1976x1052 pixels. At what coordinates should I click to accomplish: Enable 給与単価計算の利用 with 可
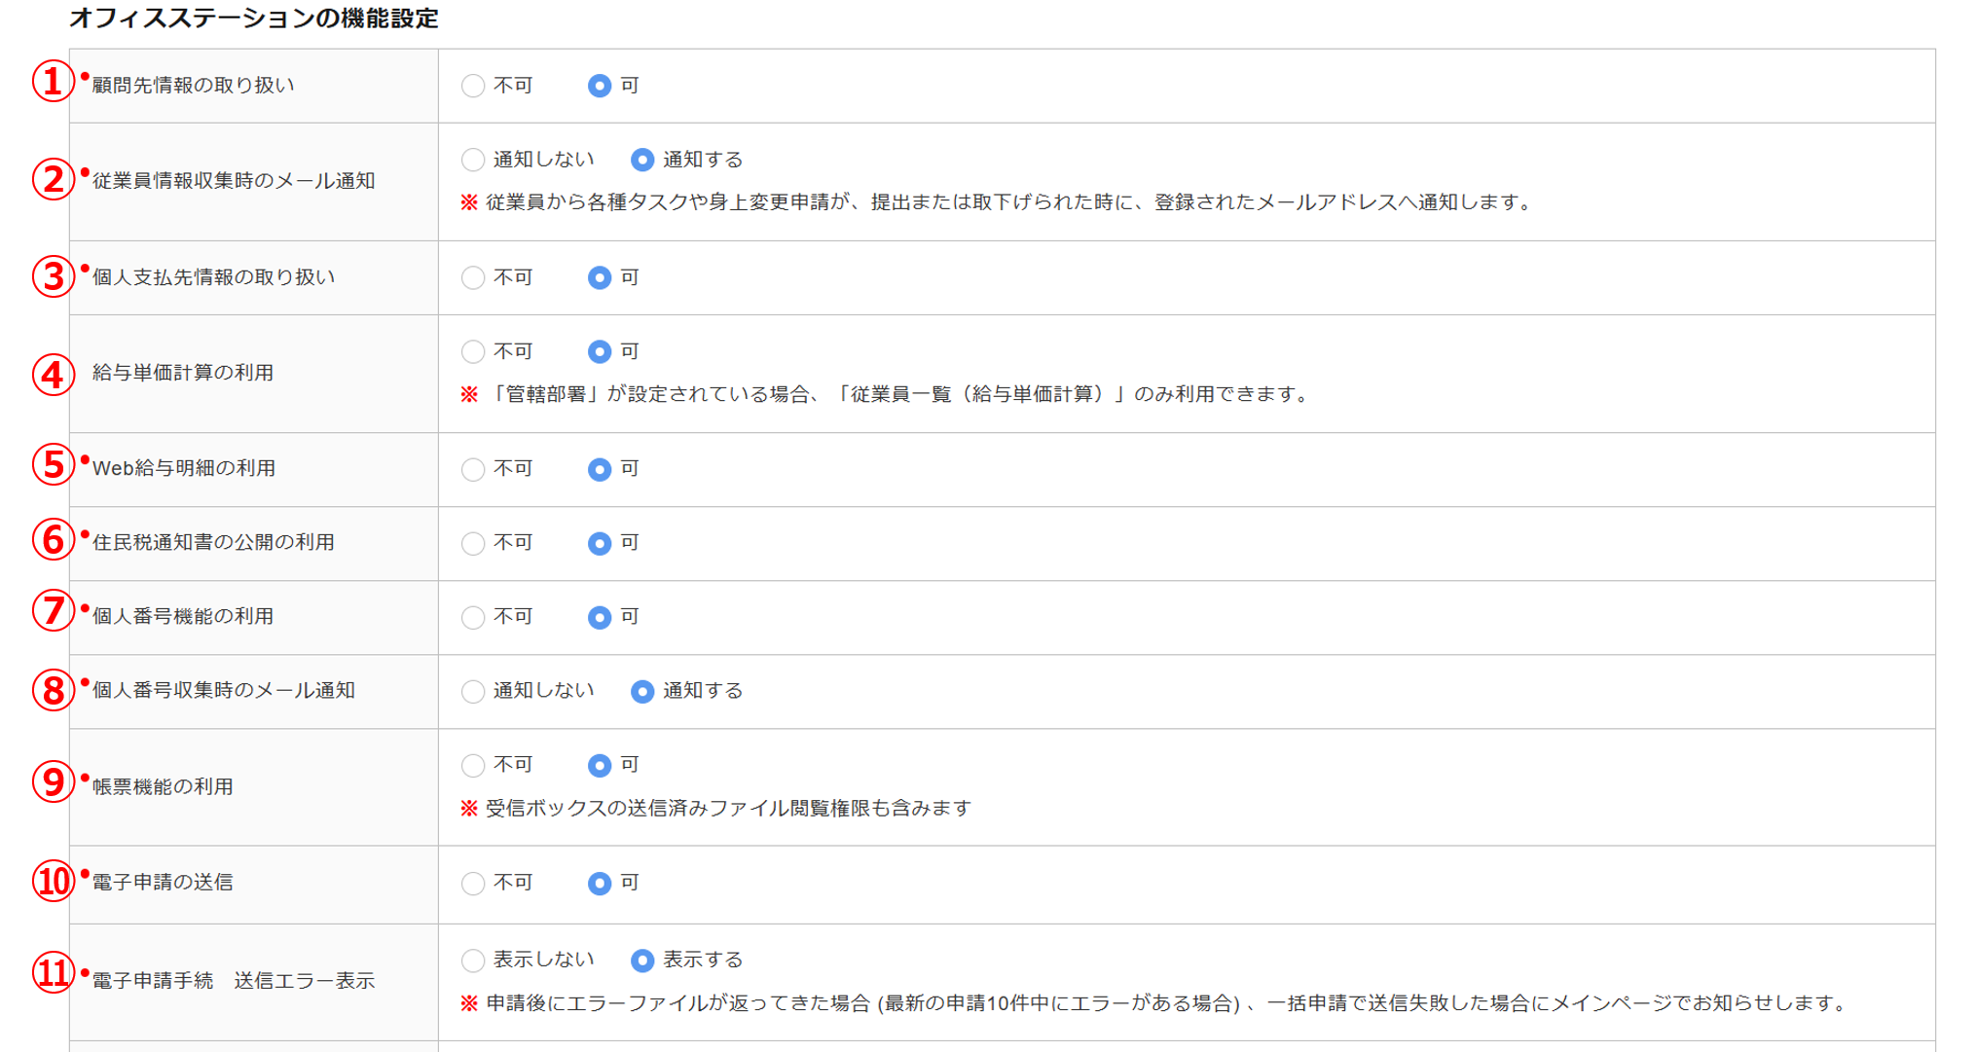point(600,351)
